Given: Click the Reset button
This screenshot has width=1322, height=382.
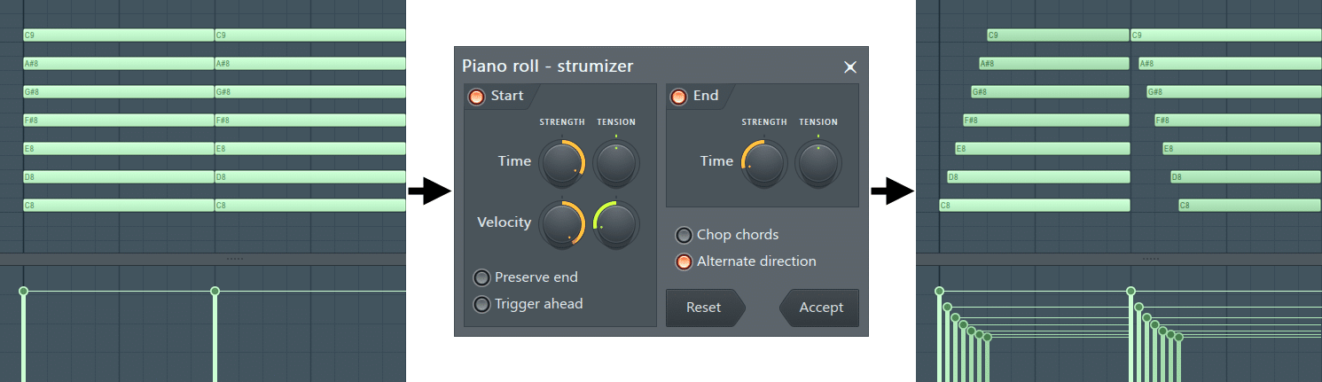Looking at the screenshot, I should point(704,308).
